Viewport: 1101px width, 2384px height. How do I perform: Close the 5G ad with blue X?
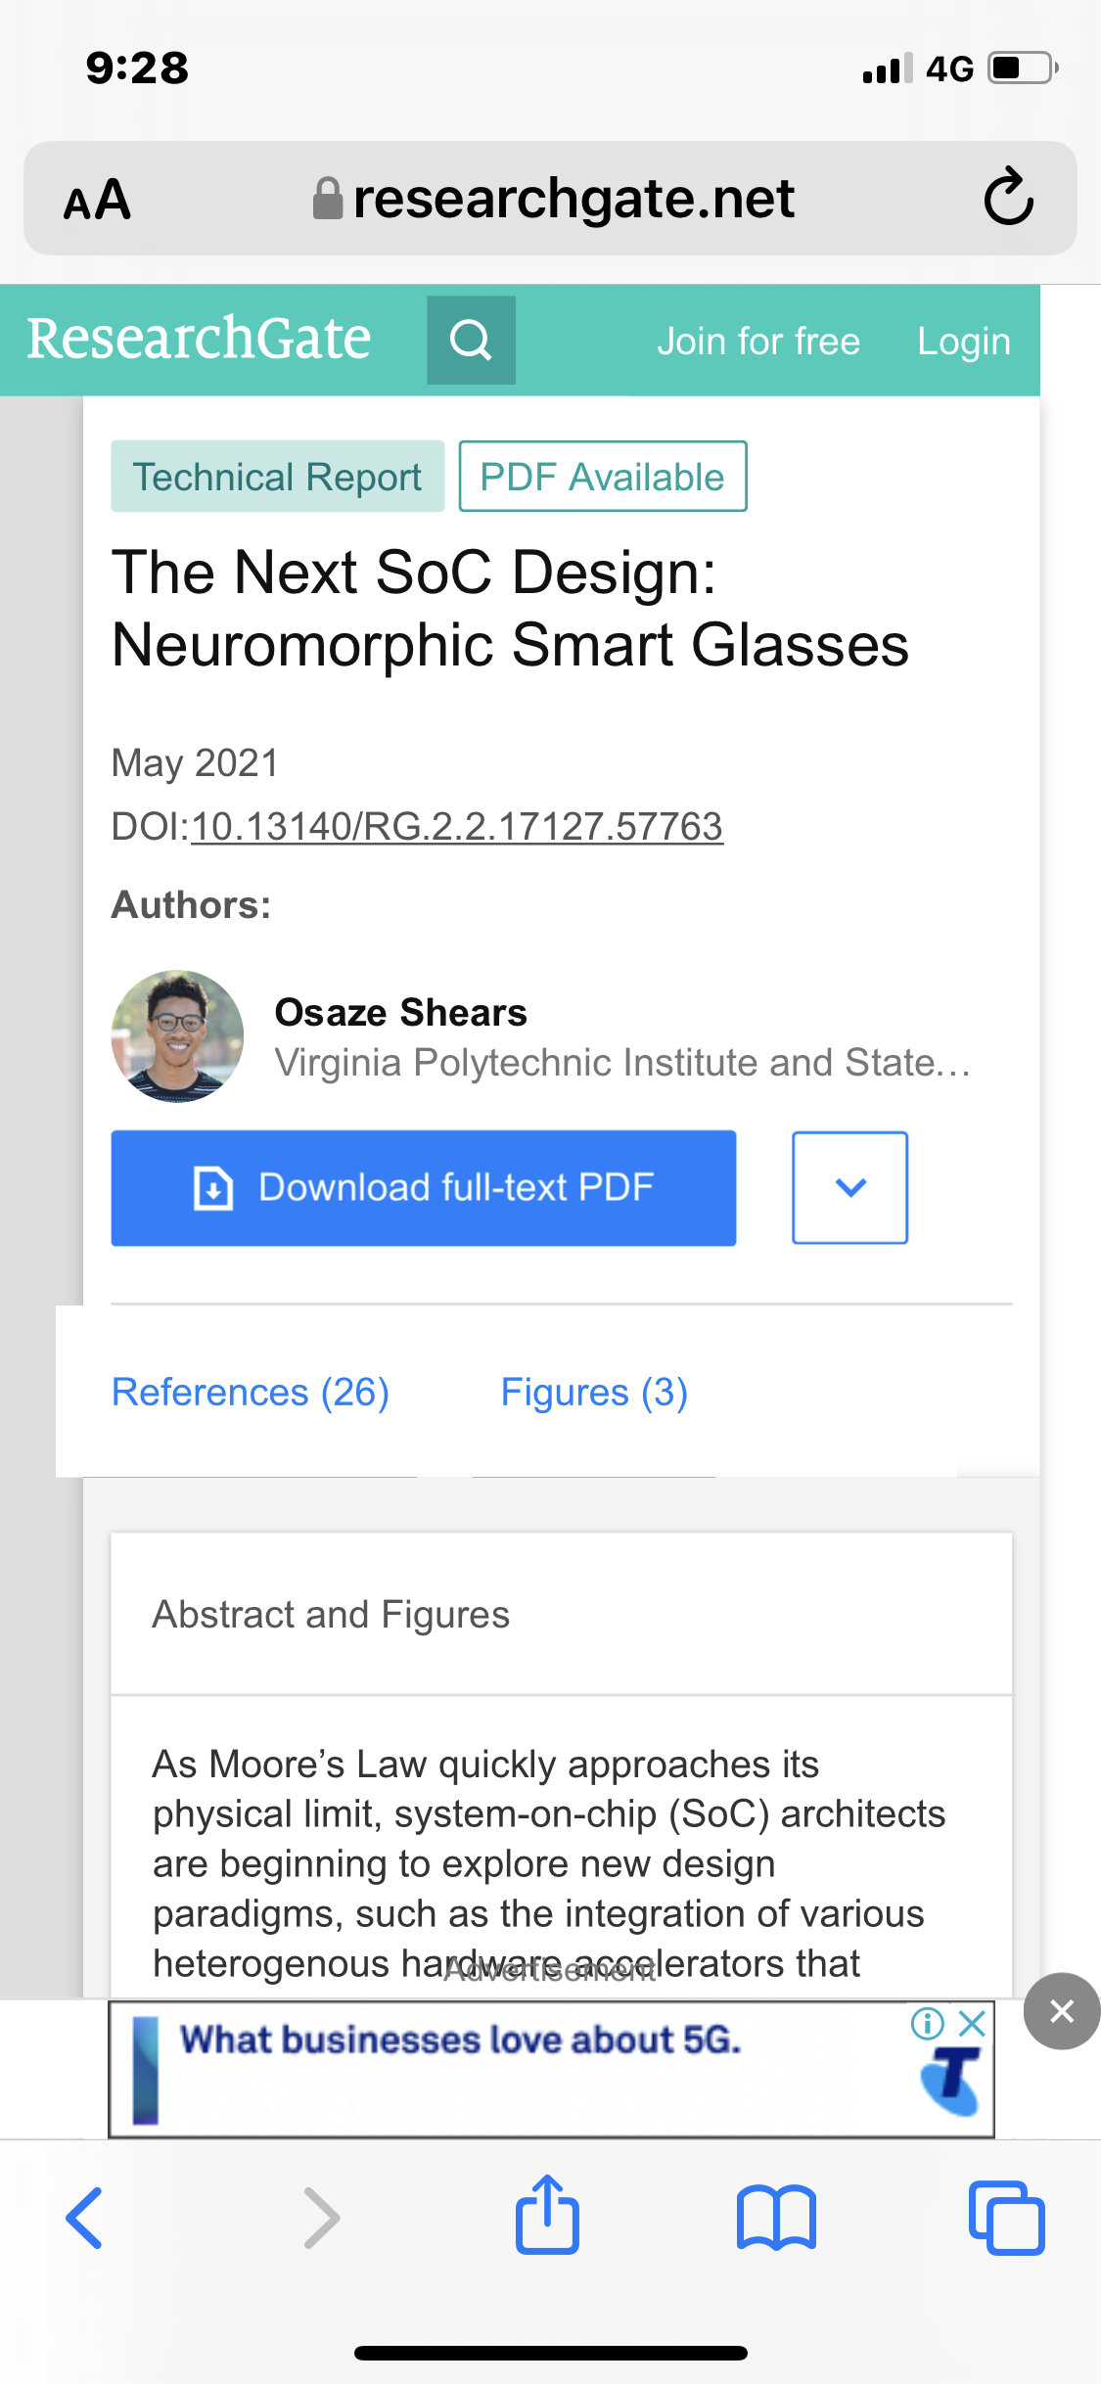(x=972, y=2023)
